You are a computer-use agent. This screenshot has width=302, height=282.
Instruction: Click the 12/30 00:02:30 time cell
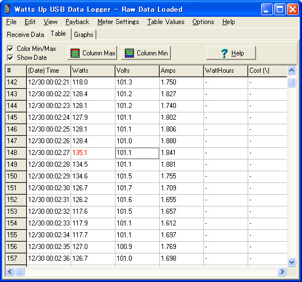[x=49, y=189]
